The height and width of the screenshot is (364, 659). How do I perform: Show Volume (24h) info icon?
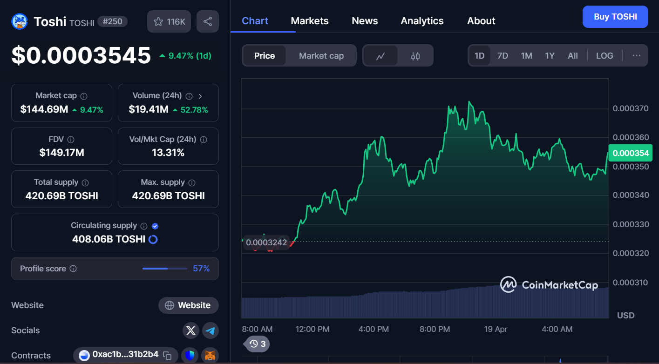pyautogui.click(x=189, y=96)
